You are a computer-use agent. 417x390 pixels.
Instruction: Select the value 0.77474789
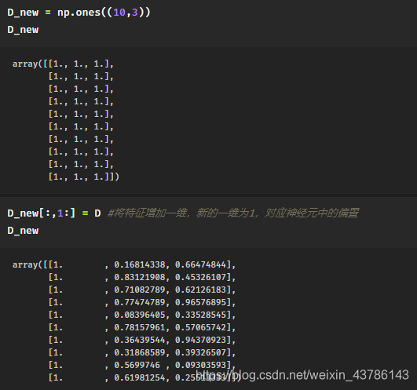point(140,302)
